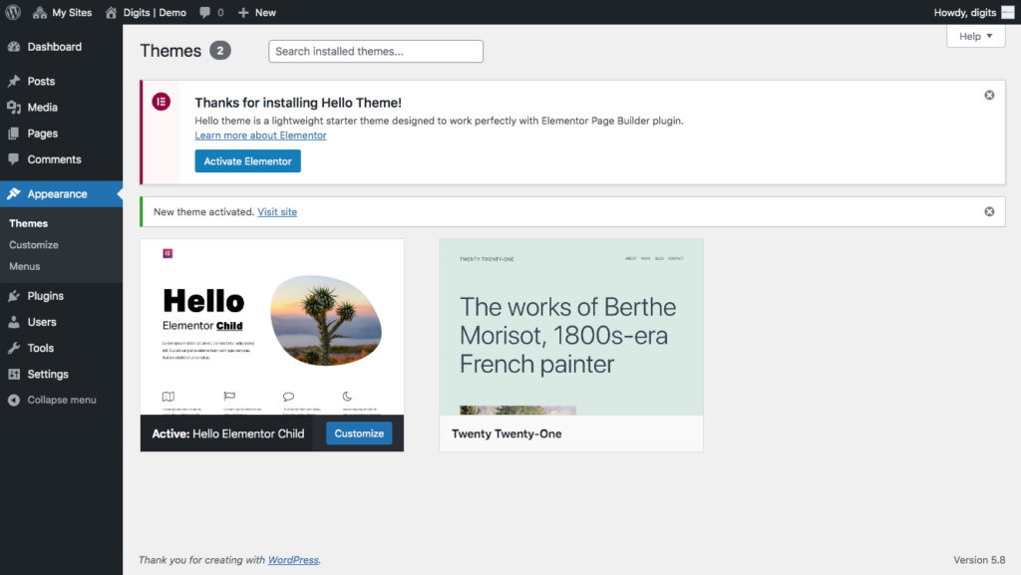The width and height of the screenshot is (1021, 575).
Task: Click the Media library icon
Action: point(14,108)
